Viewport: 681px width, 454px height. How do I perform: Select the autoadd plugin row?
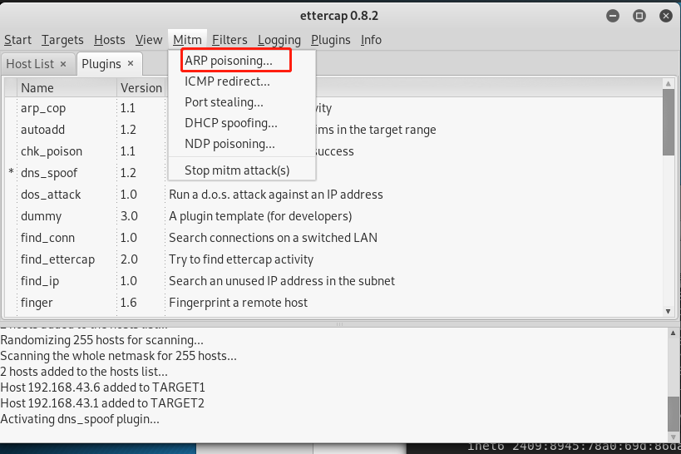point(333,130)
